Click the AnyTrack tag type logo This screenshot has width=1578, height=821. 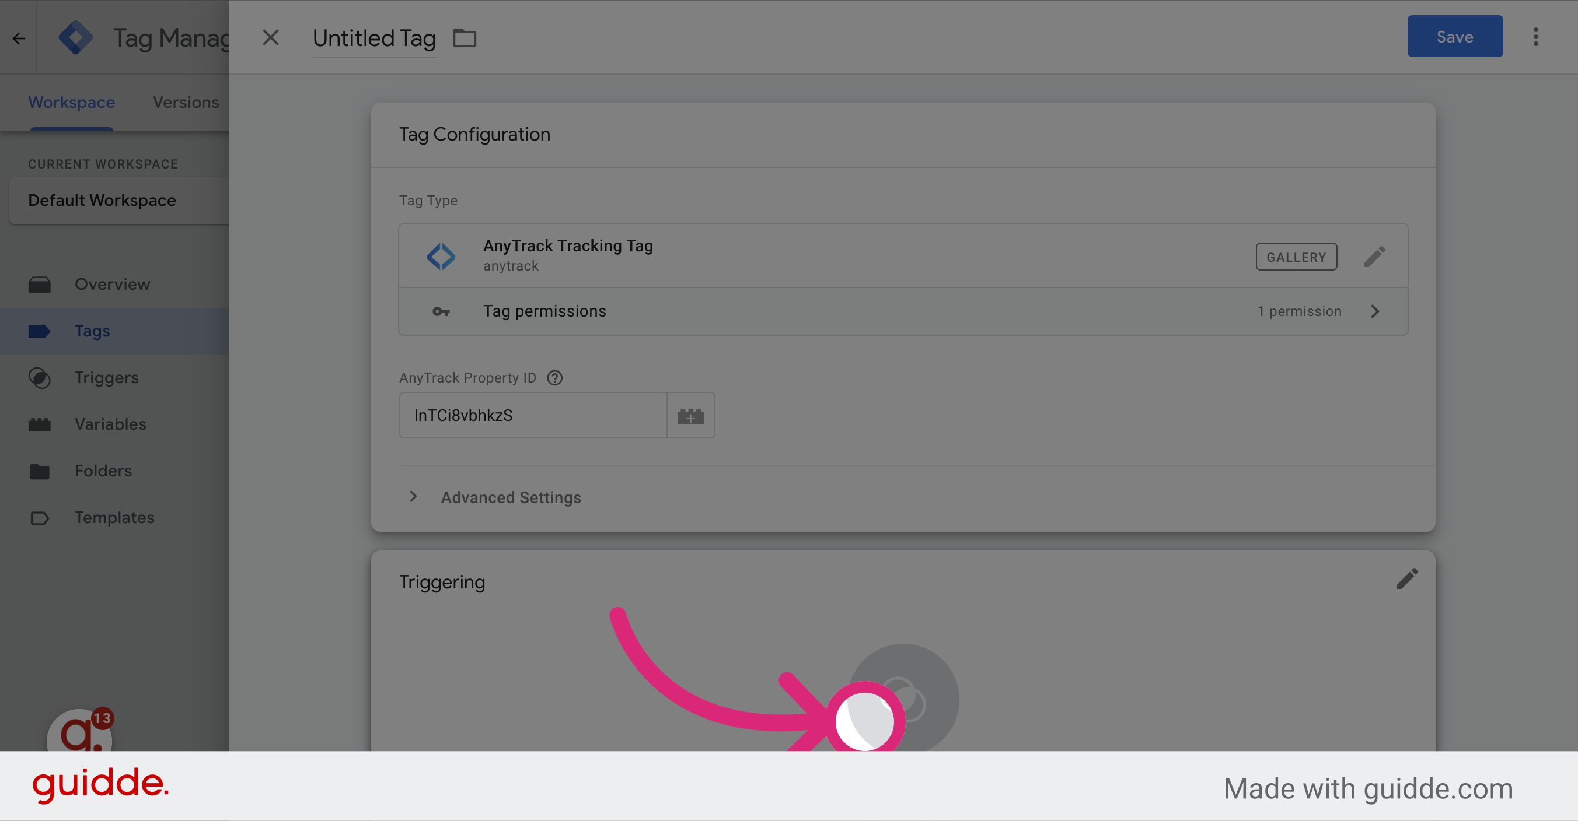point(441,256)
